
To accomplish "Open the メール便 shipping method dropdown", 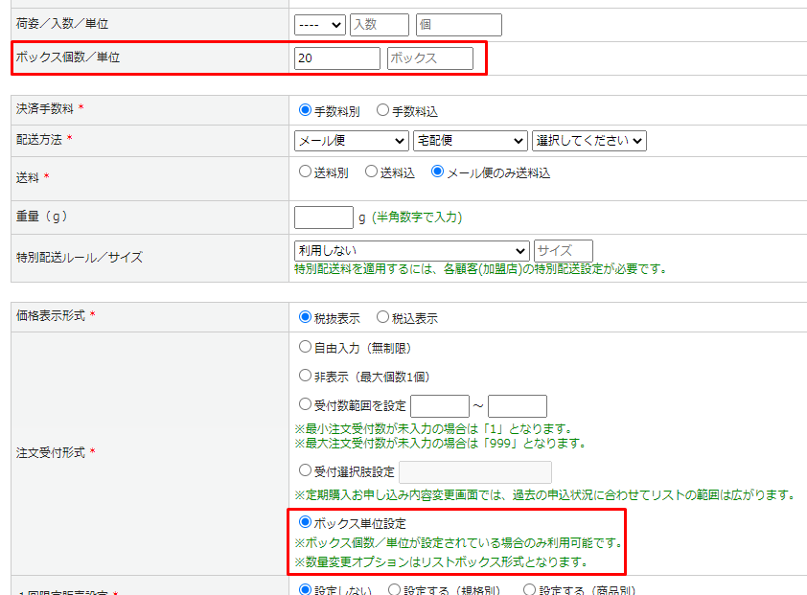I will 352,141.
